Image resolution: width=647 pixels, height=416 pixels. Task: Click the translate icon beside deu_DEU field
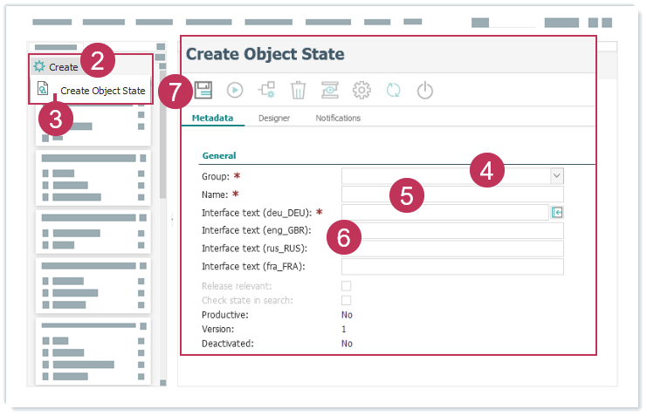(557, 212)
